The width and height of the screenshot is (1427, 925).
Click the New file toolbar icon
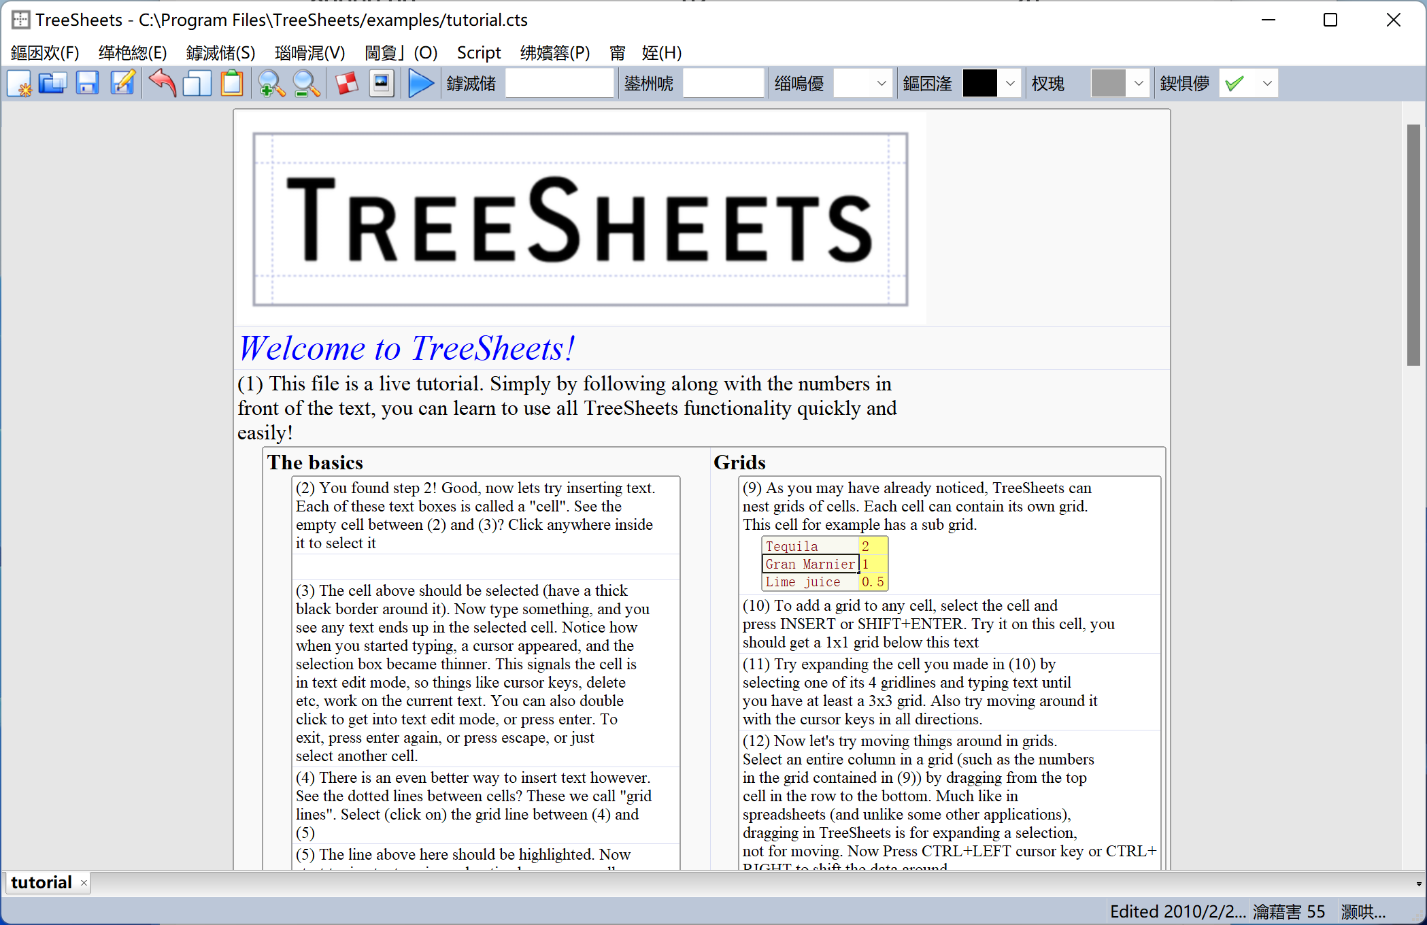pyautogui.click(x=19, y=84)
